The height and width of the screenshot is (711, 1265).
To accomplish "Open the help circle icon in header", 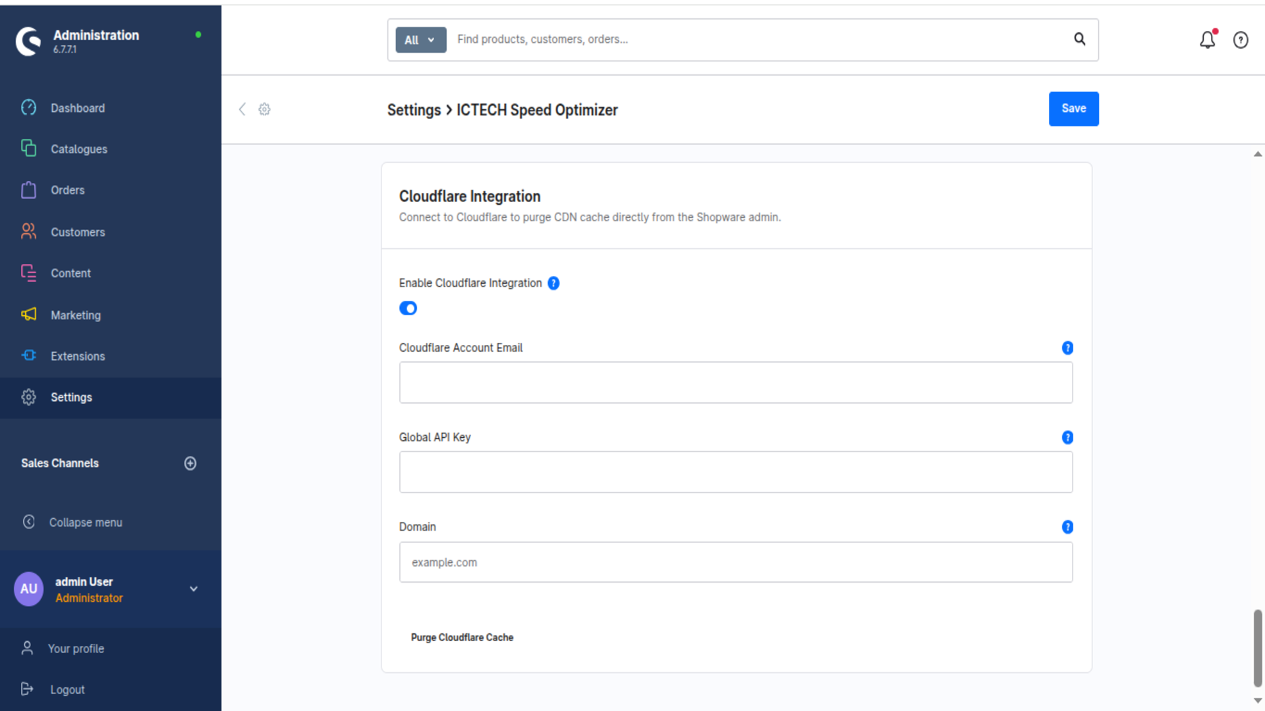I will click(x=1241, y=40).
